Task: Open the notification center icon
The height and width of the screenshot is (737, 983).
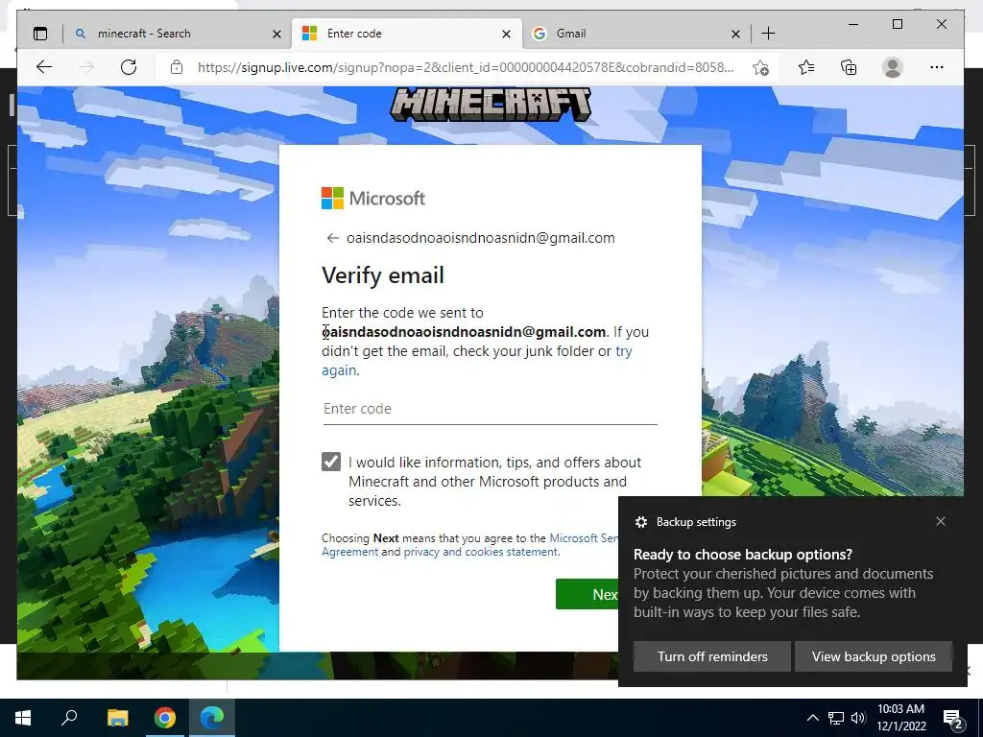Action: tap(953, 719)
